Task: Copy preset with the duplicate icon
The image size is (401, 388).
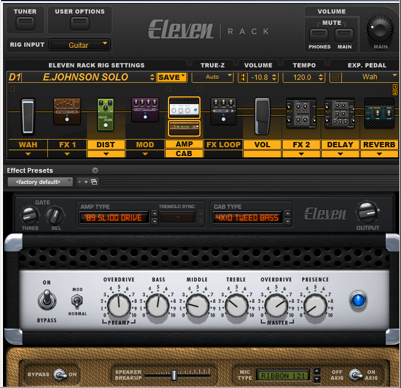Action: point(94,182)
